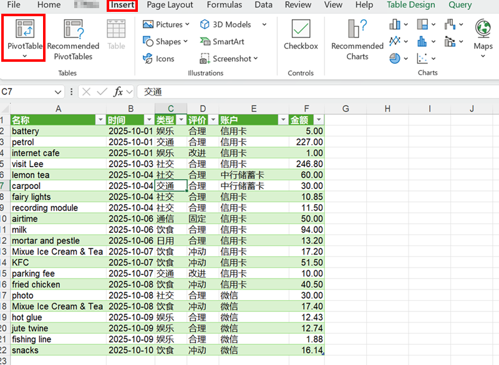Select the cell containing 2025-10-10
Screen dimensions: 499x365
(130, 350)
